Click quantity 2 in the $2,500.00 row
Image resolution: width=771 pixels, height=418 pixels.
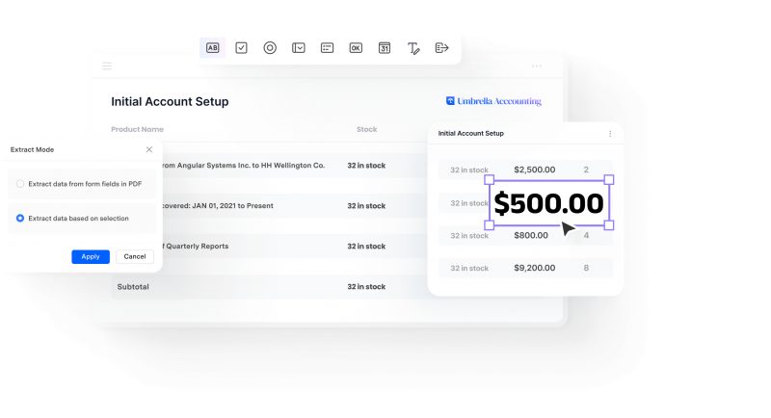[586, 170]
